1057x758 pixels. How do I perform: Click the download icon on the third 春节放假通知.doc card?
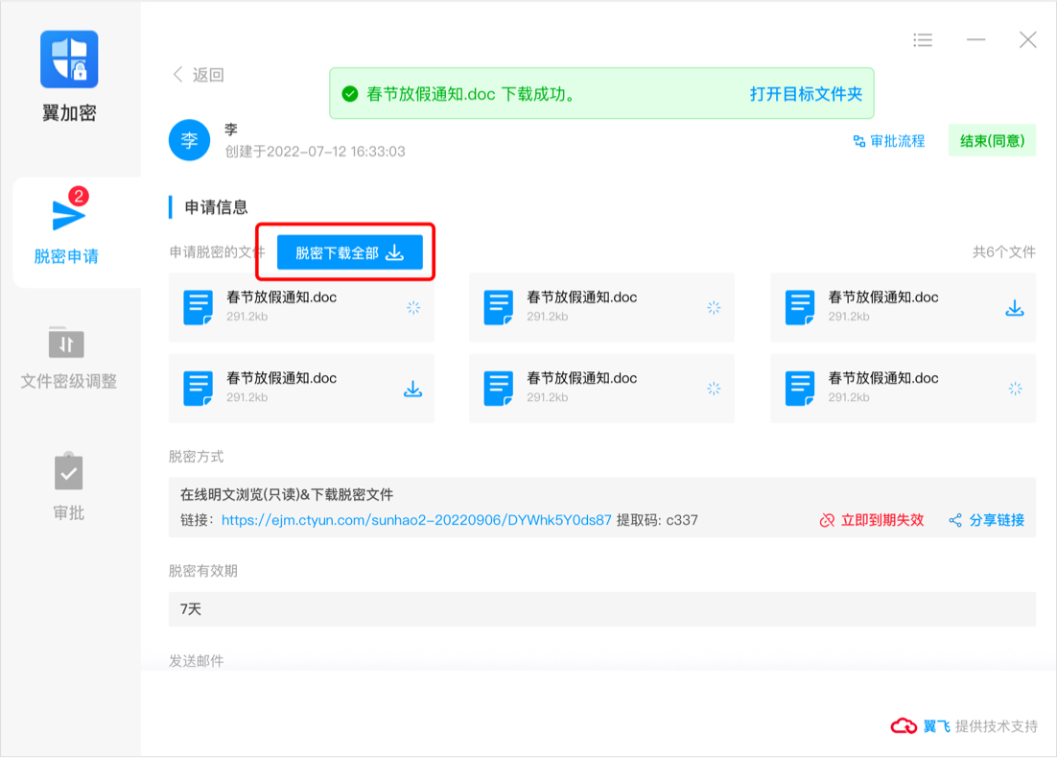(1014, 307)
